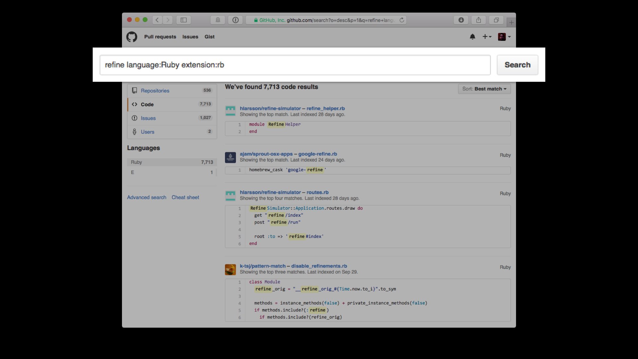
Task: Open the Cheat sheet link
Action: tap(185, 197)
